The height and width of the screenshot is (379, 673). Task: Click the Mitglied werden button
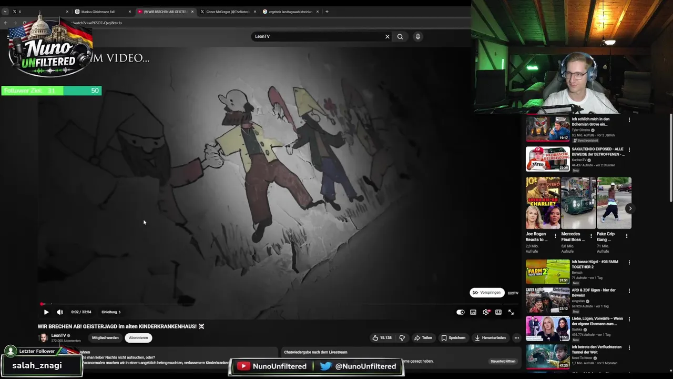click(105, 338)
